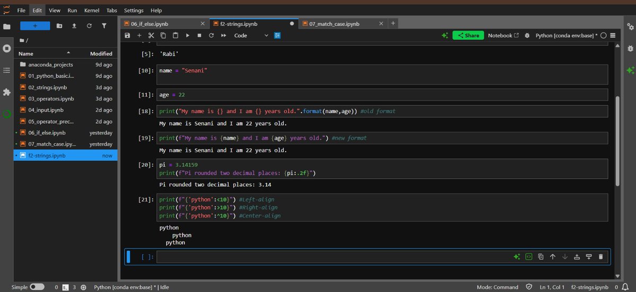
Task: Sort files by Name column header
Action: (x=45, y=53)
